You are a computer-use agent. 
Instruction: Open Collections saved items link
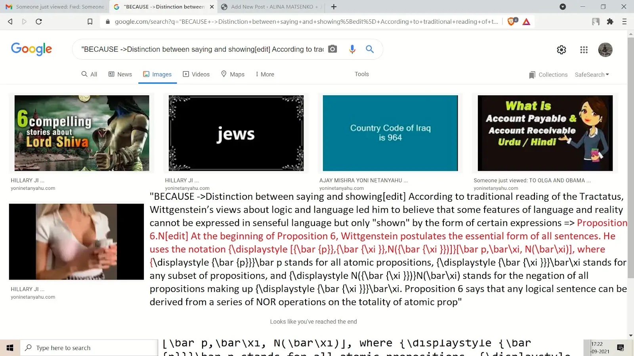[x=548, y=75]
